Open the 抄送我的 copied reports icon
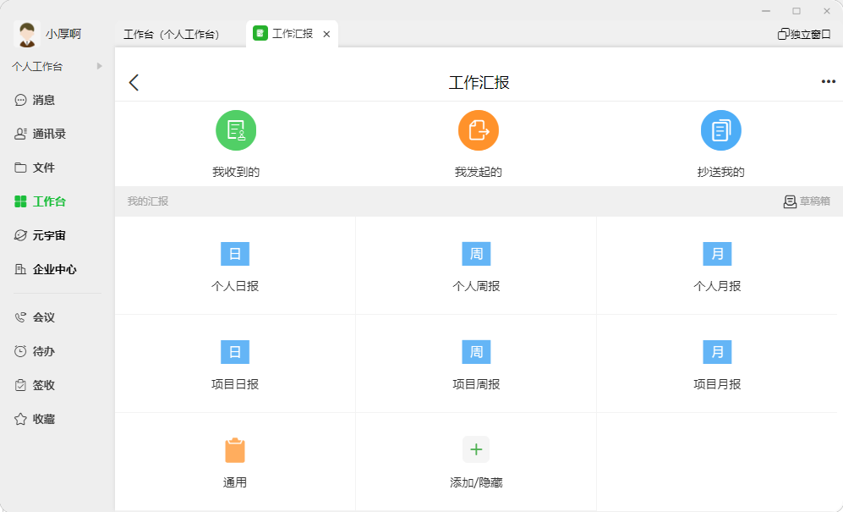Screen dimensions: 843x512 click(x=721, y=131)
